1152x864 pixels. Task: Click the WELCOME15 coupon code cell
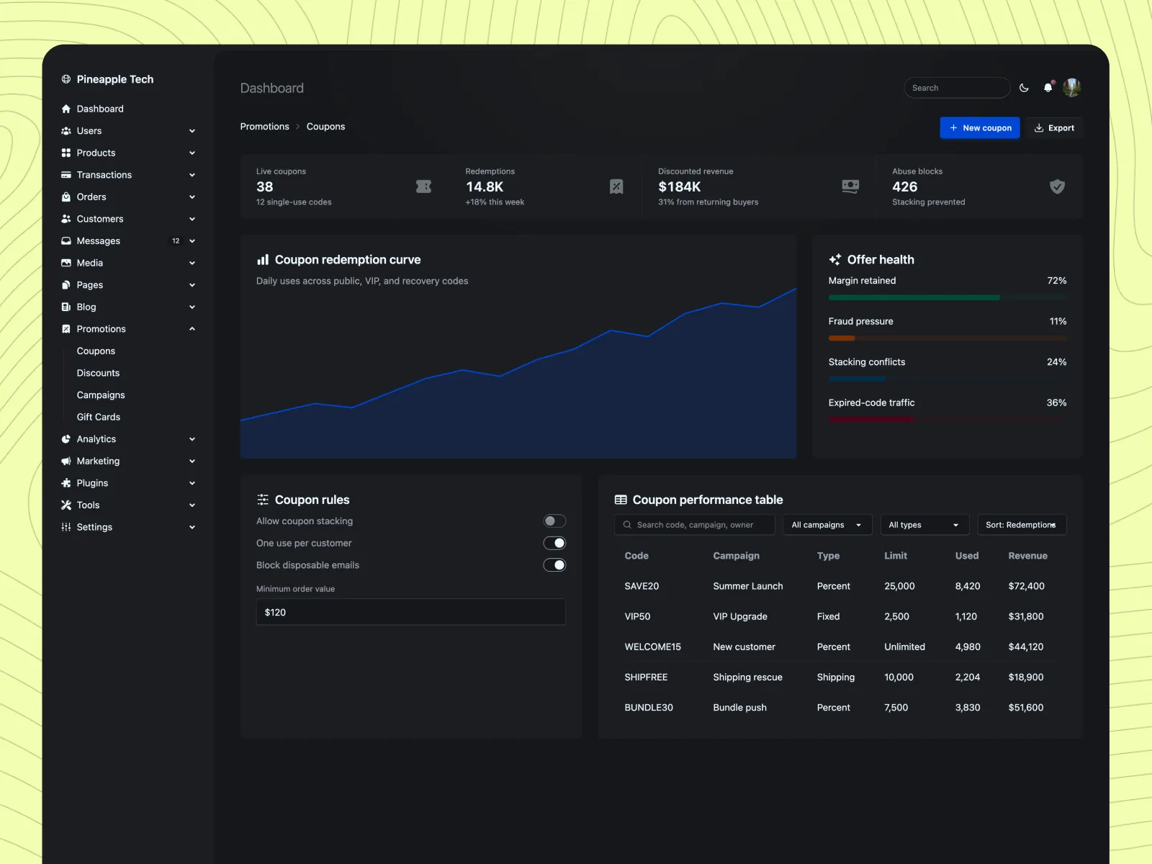652,647
